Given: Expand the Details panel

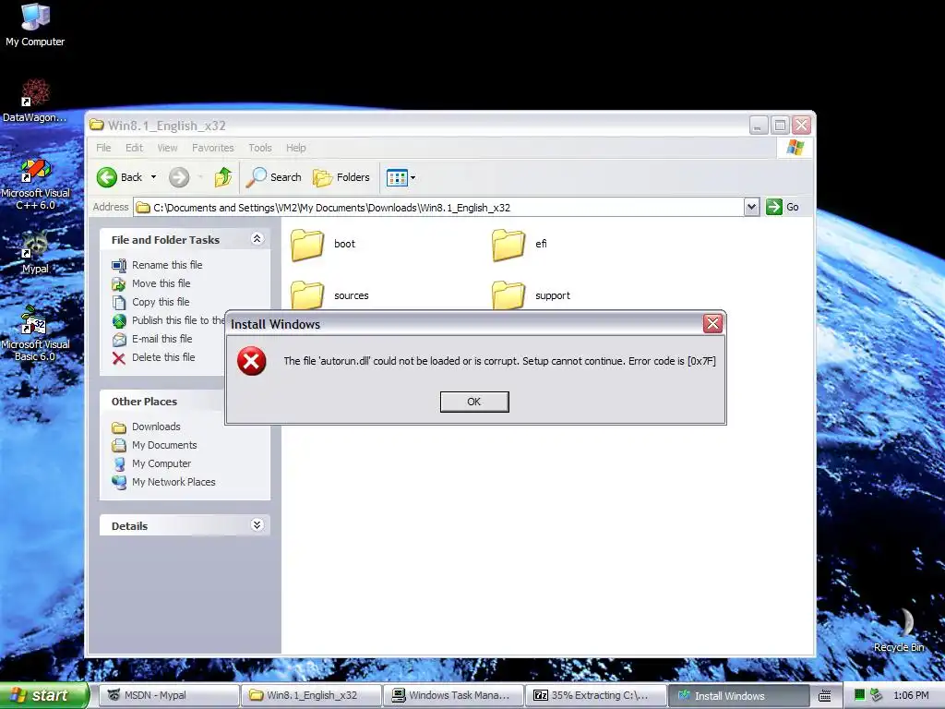Looking at the screenshot, I should (x=257, y=524).
